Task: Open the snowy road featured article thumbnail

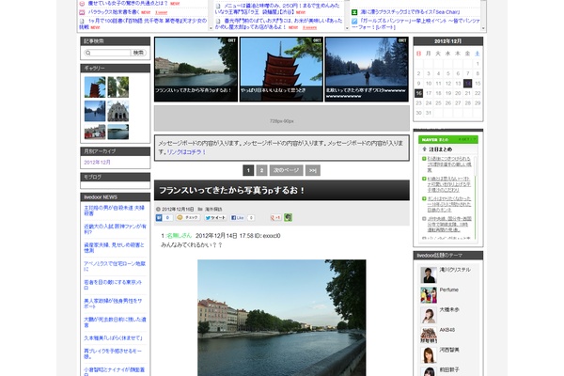Action: point(367,69)
